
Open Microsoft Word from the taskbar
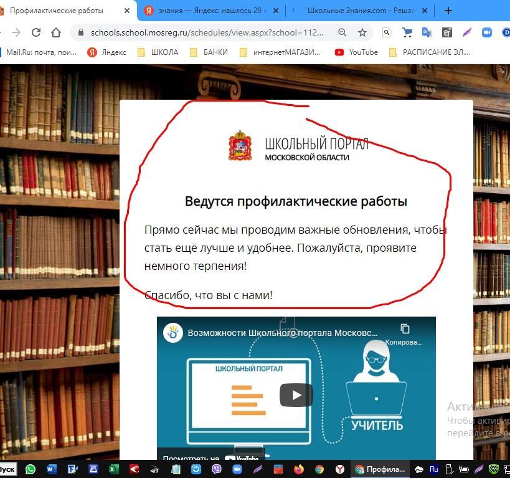[x=51, y=469]
